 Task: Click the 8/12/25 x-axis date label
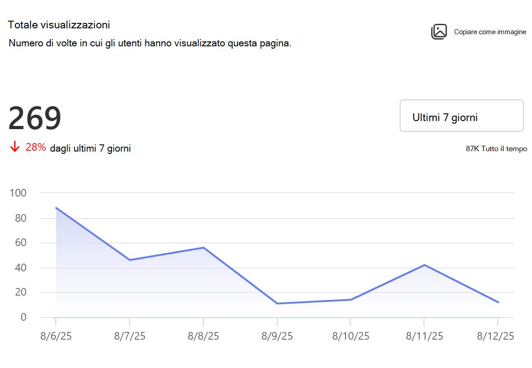[496, 336]
